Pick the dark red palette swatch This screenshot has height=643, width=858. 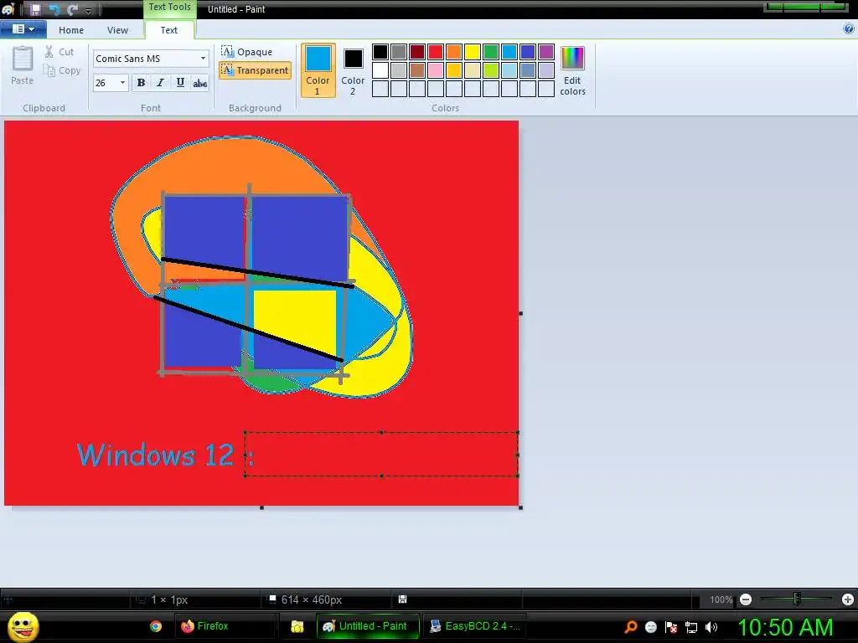click(x=417, y=52)
